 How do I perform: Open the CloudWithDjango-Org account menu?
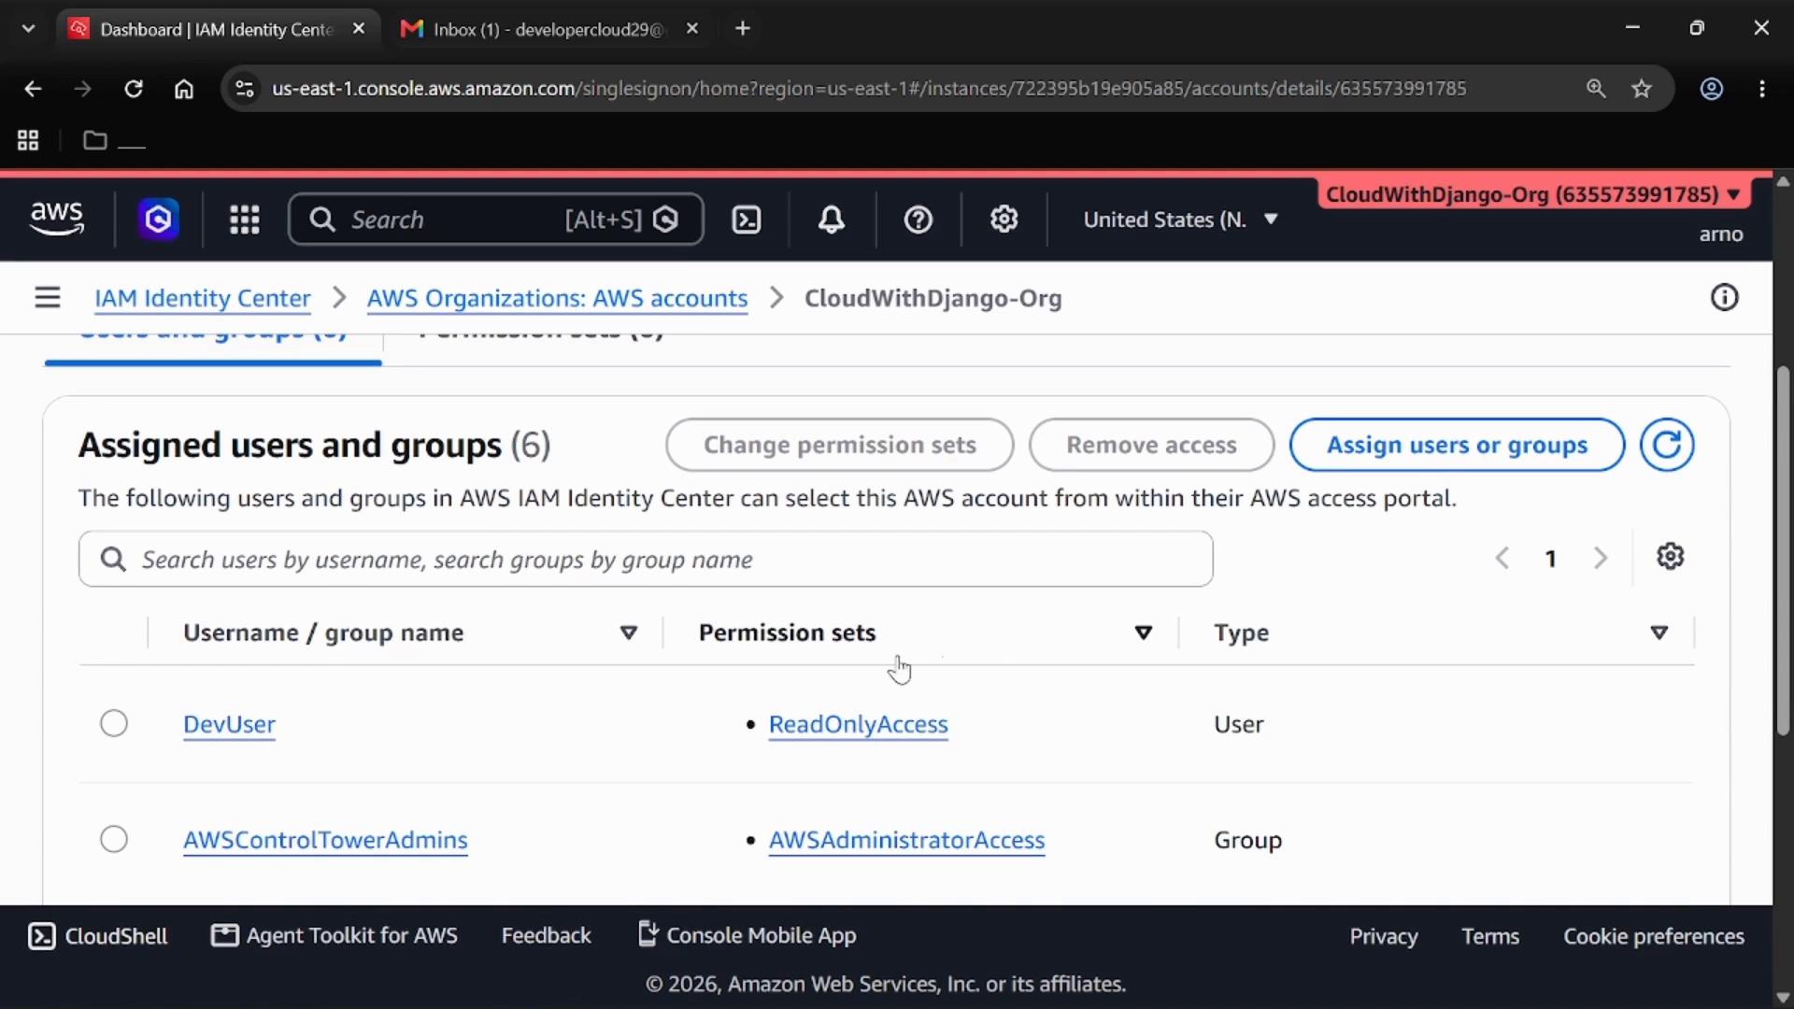tap(1533, 194)
